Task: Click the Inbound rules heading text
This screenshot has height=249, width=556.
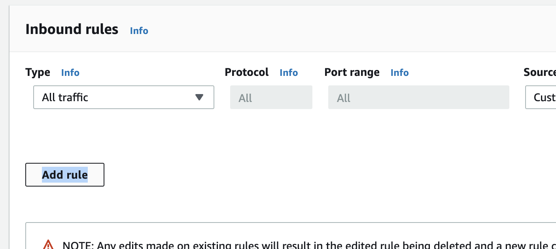Action: (x=72, y=29)
